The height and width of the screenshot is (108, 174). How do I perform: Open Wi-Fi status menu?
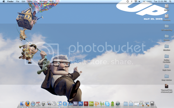[136, 2]
